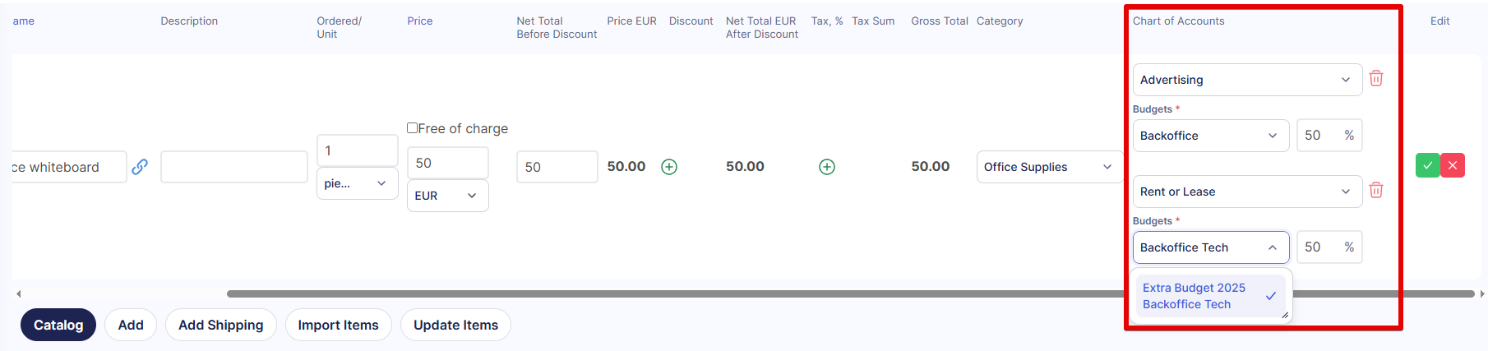Expand the Backoffice budget dropdown
The image size is (1488, 351).
pyautogui.click(x=1211, y=136)
